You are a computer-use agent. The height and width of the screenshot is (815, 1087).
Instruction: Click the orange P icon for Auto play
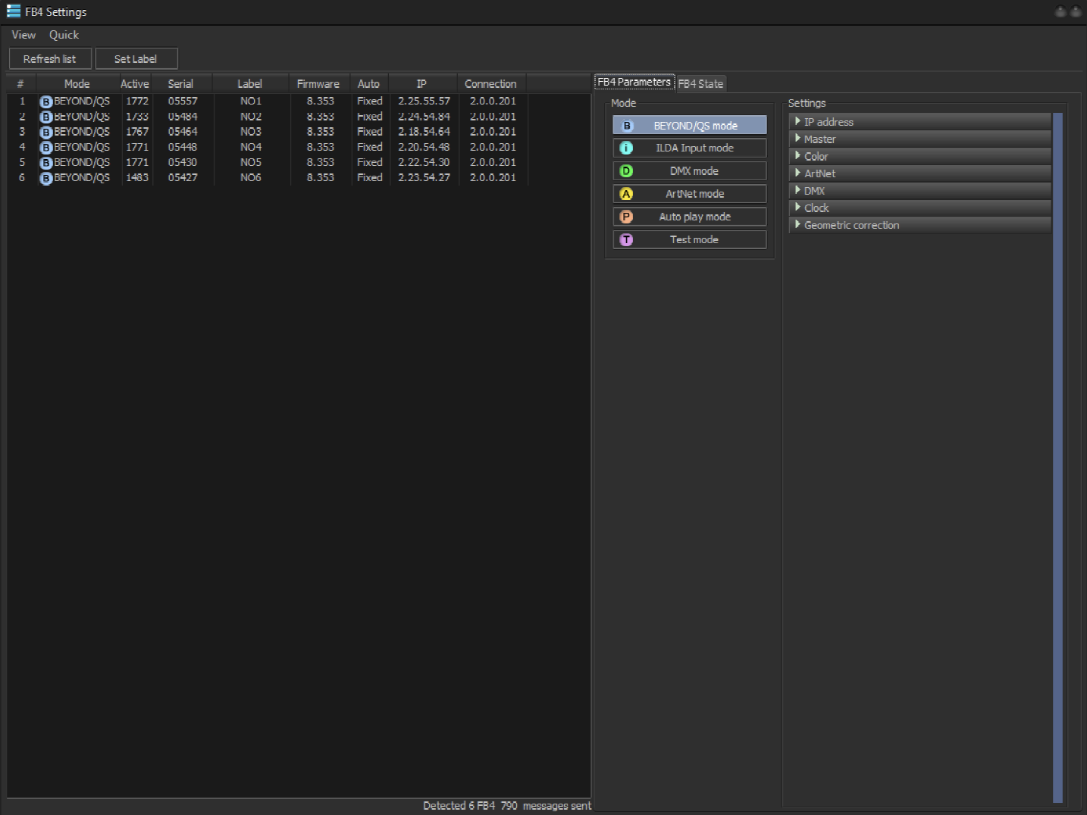627,217
